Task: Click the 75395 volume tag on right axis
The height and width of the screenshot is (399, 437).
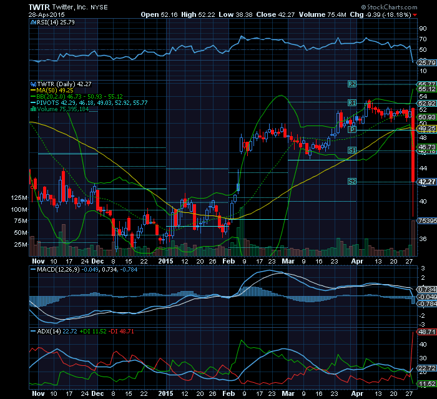Action: [x=426, y=220]
